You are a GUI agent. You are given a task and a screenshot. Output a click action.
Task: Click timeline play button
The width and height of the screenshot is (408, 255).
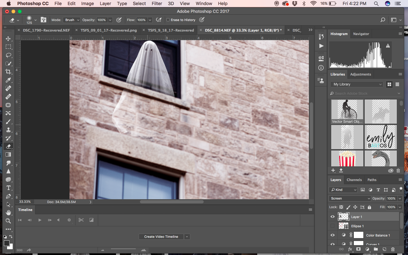(40, 220)
